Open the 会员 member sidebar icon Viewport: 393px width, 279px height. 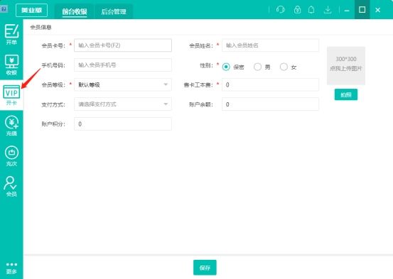[x=11, y=187]
